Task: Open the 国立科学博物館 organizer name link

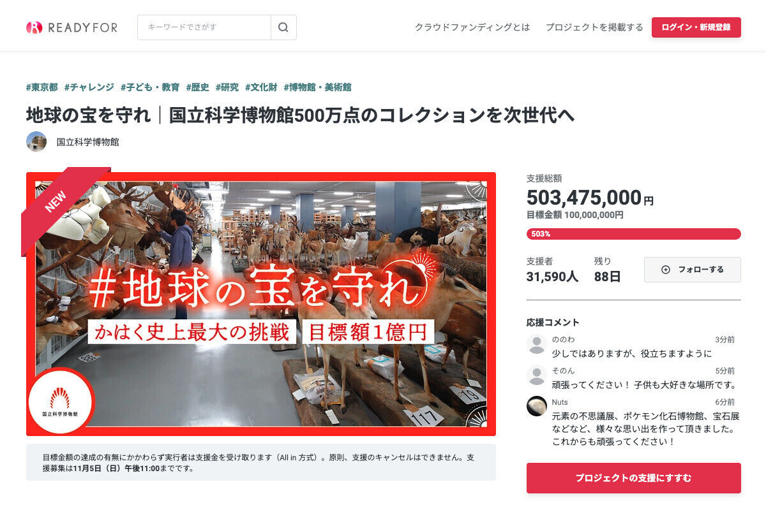Action: (87, 142)
